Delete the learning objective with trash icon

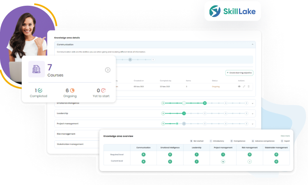coord(249,86)
